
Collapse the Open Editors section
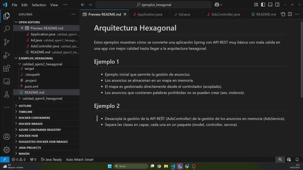pos(16,22)
